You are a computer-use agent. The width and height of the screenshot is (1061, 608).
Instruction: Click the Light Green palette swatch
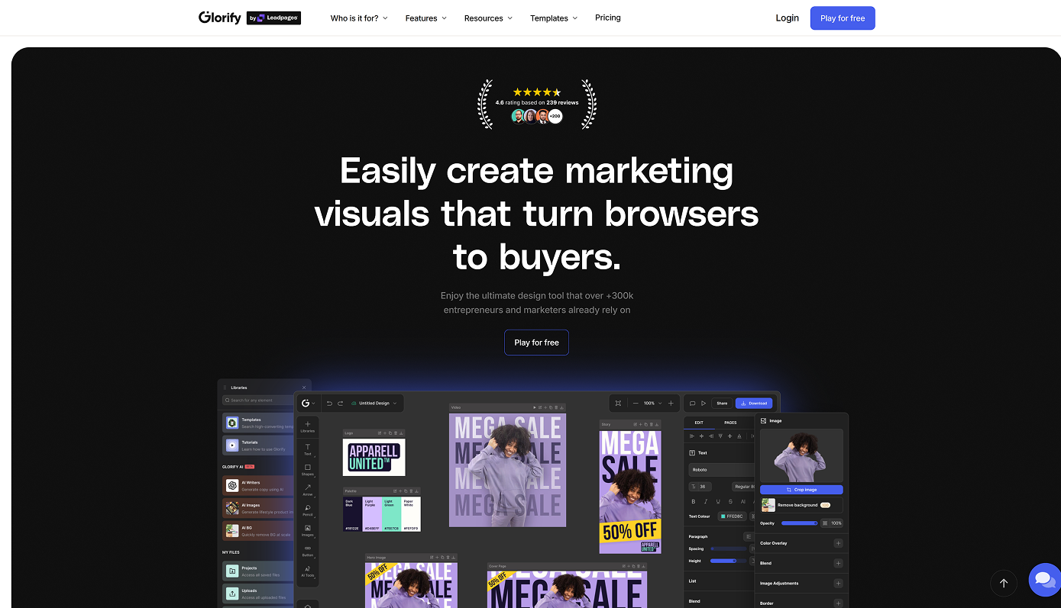point(390,514)
